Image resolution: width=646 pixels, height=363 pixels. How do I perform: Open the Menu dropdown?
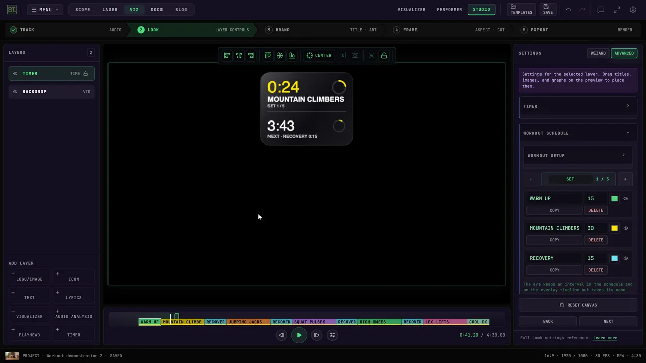point(45,10)
